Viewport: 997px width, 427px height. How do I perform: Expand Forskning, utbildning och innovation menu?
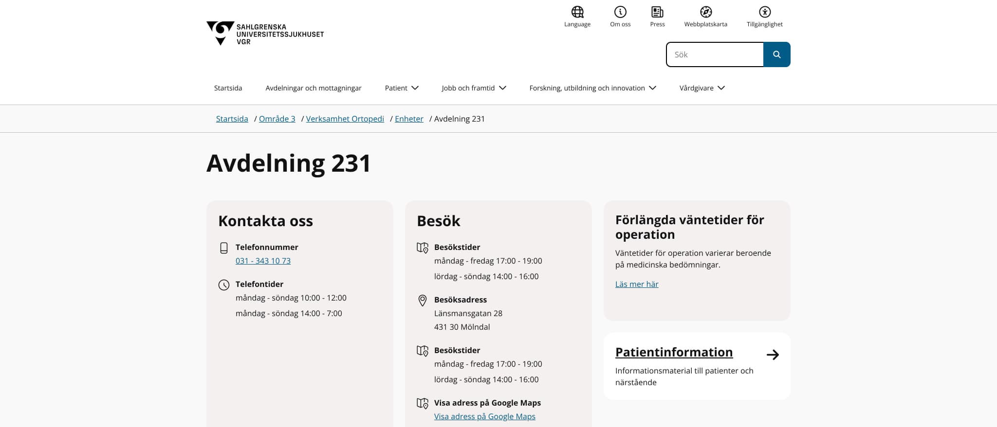coord(593,88)
